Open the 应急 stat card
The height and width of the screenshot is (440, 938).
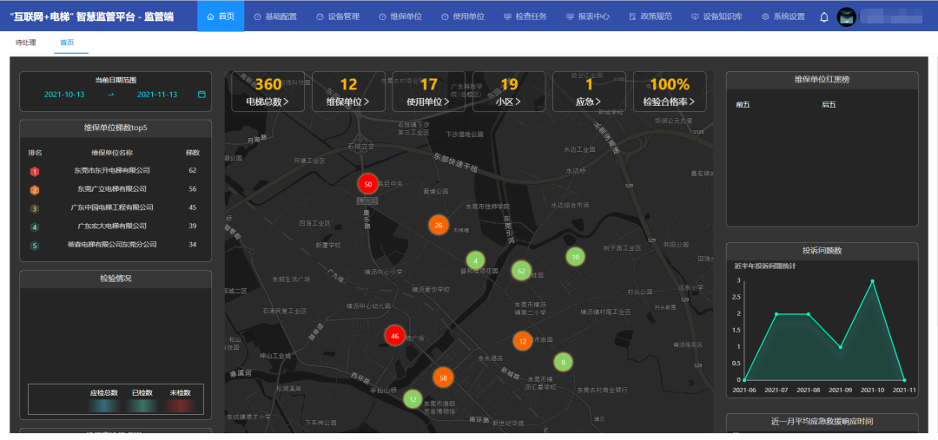click(589, 92)
